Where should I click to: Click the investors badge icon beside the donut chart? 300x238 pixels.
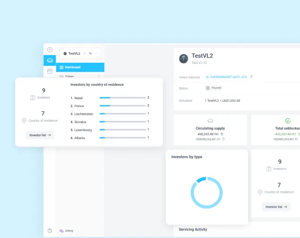coord(269,169)
